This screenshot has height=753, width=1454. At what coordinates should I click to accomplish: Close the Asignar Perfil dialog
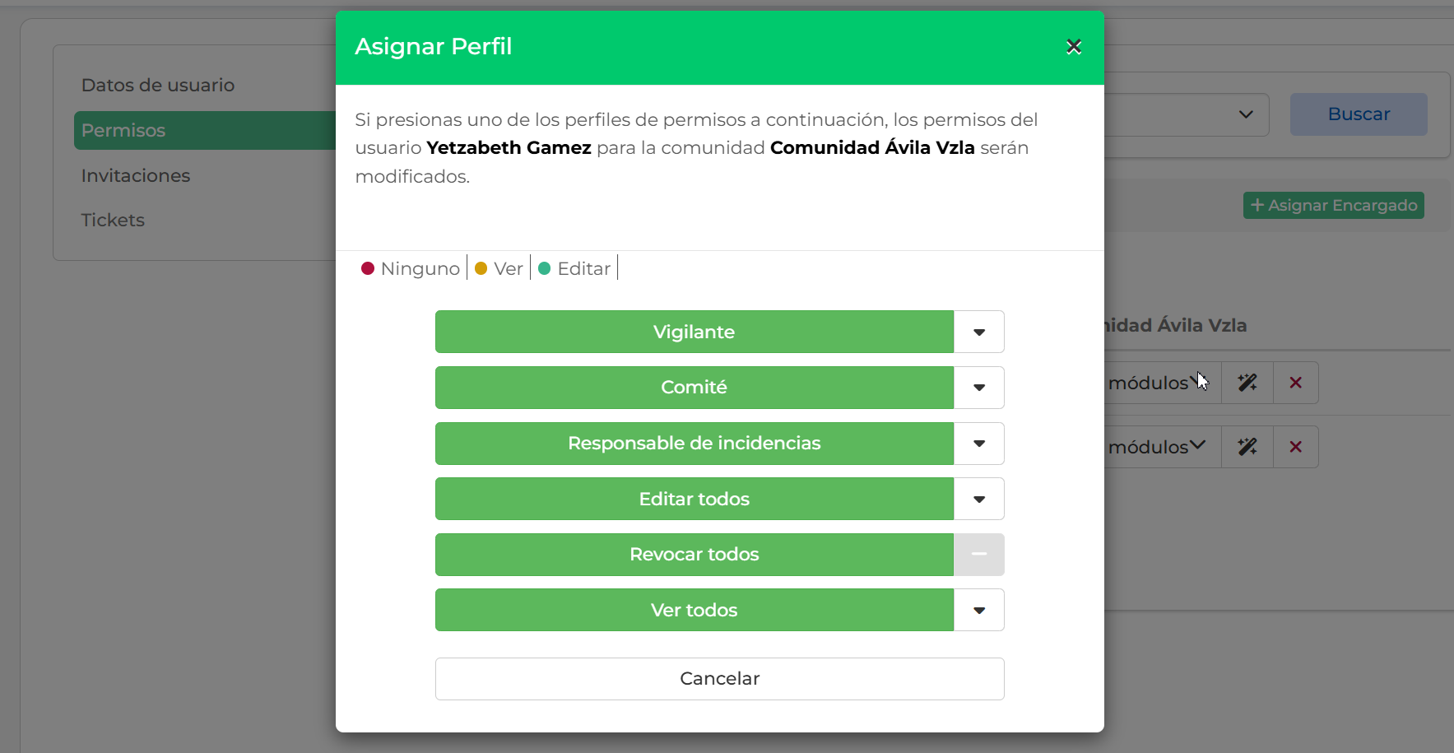pos(1073,47)
